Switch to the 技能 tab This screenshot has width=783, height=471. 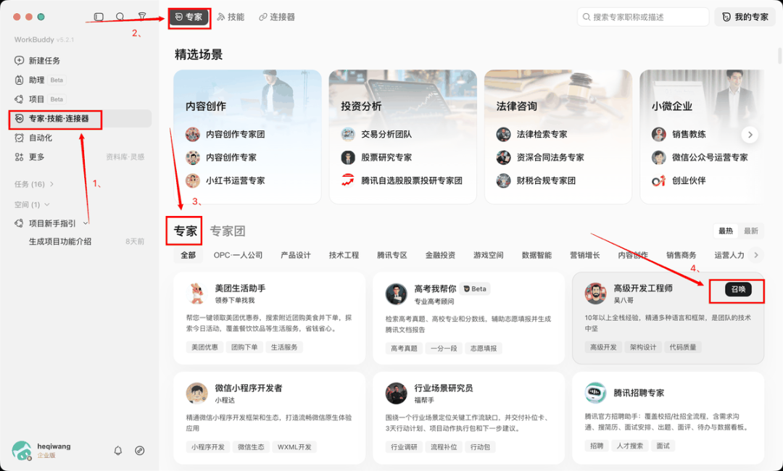(x=231, y=17)
